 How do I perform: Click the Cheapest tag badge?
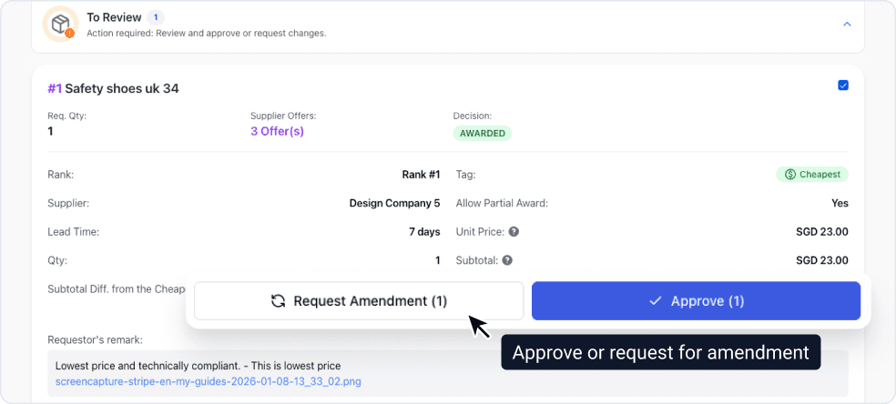812,175
